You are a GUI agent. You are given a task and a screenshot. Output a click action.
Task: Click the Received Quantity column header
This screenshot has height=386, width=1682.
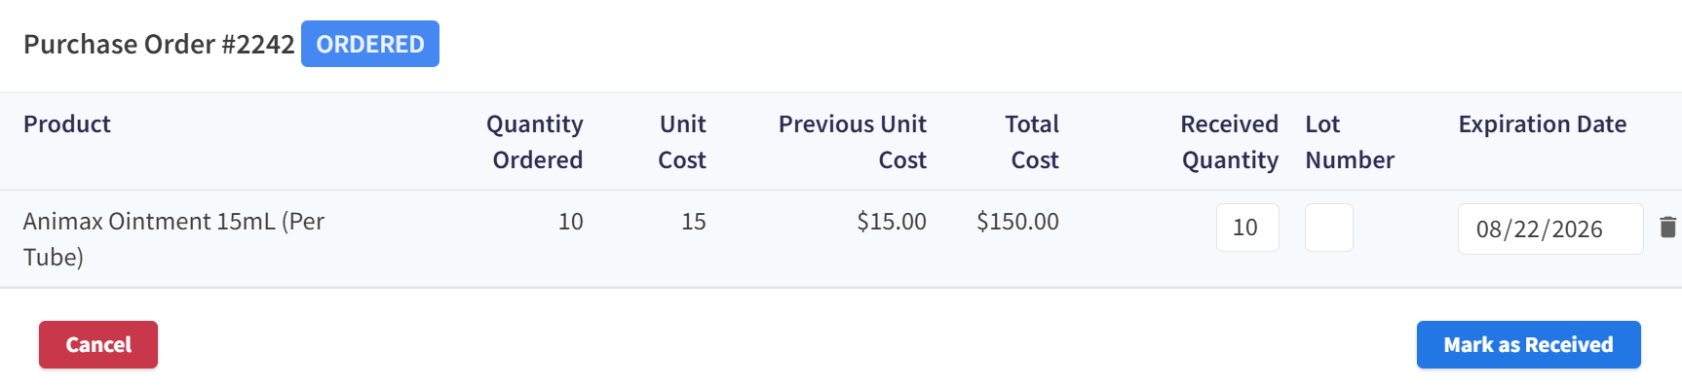tap(1230, 142)
